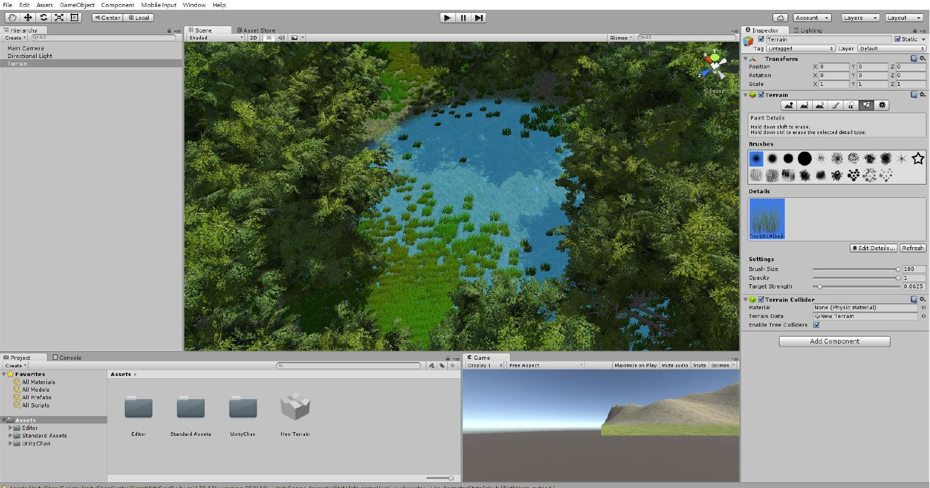Viewport: 930px width, 488px height.
Task: Select the Place Trees terrain tool
Action: click(x=851, y=105)
